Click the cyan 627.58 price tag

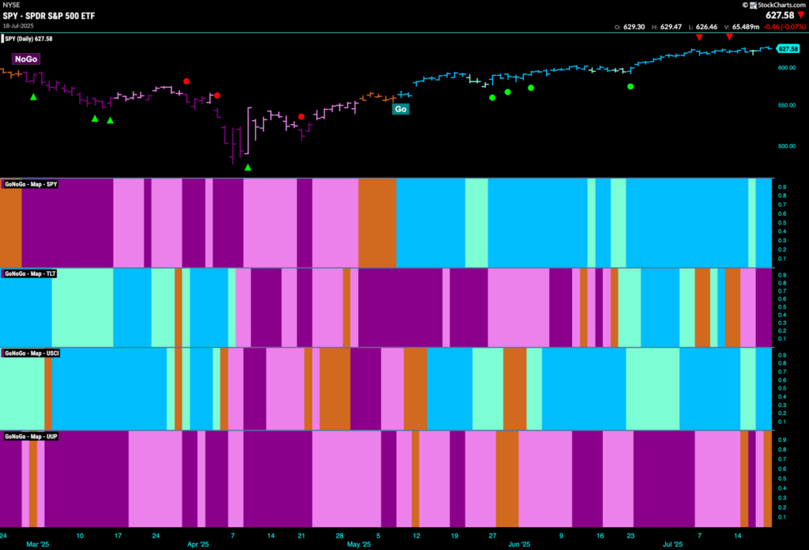pos(788,48)
